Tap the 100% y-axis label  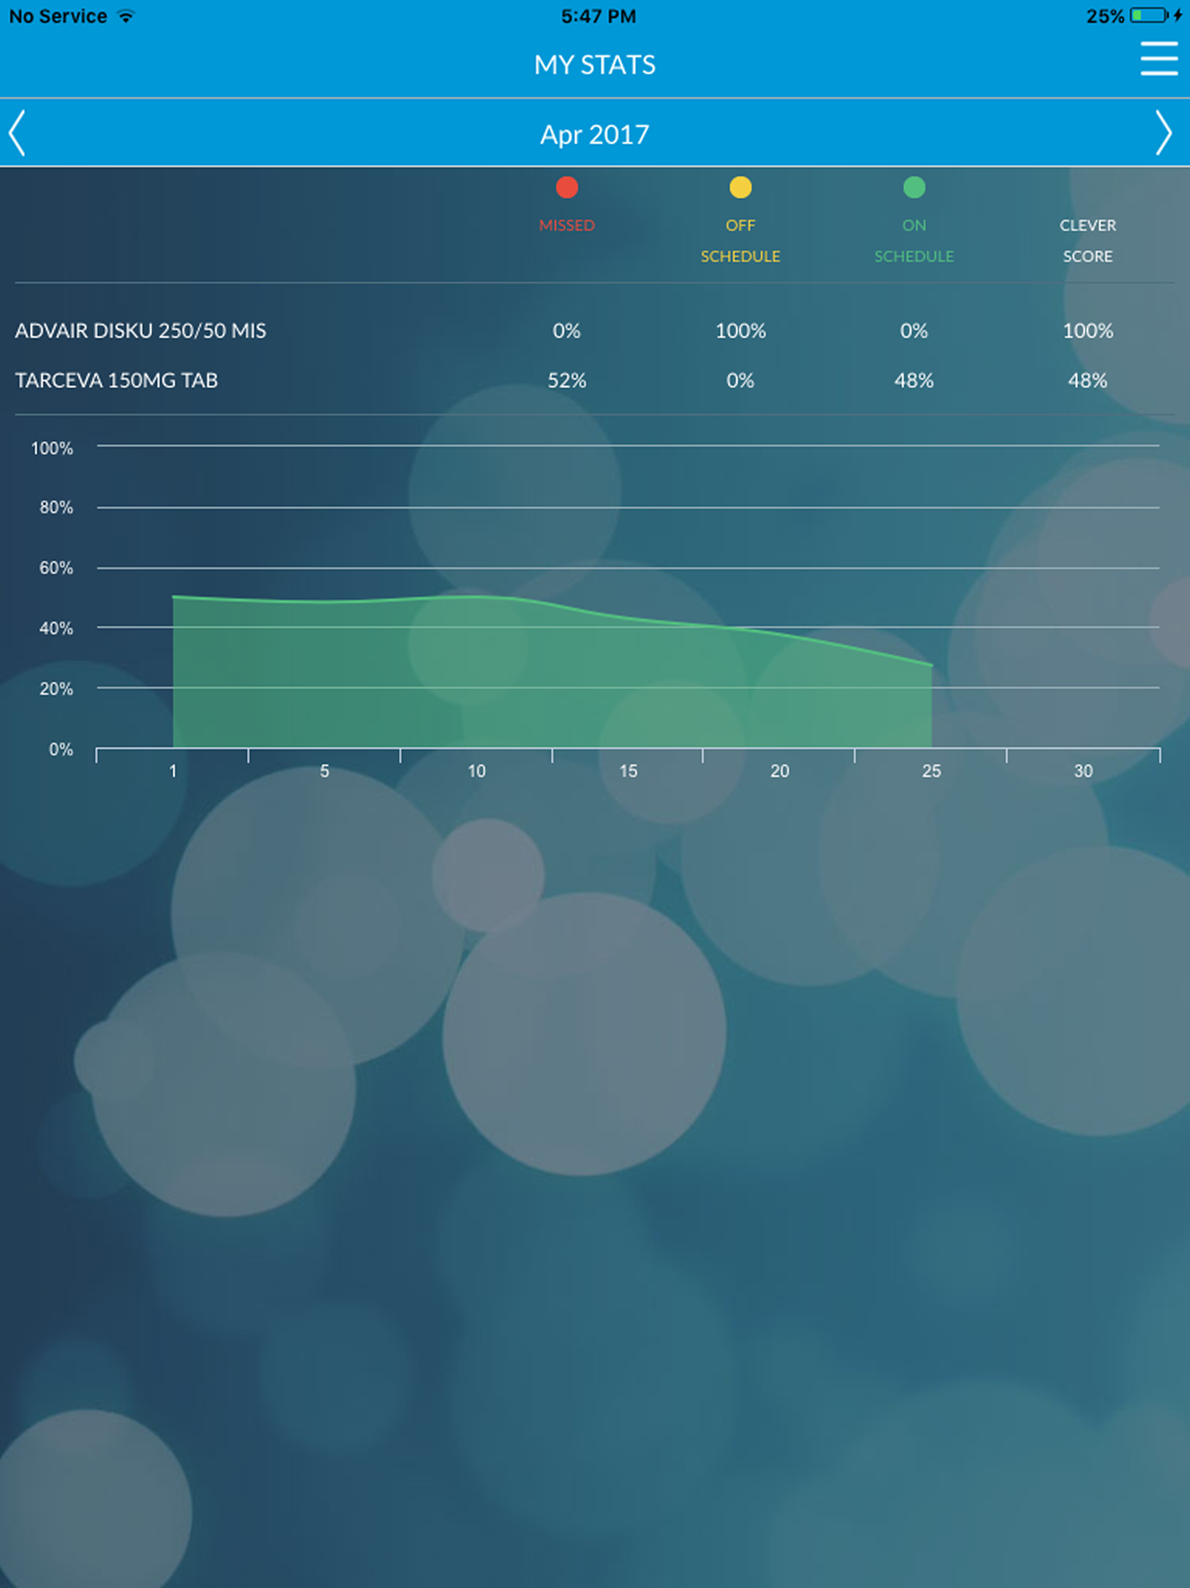click(52, 449)
